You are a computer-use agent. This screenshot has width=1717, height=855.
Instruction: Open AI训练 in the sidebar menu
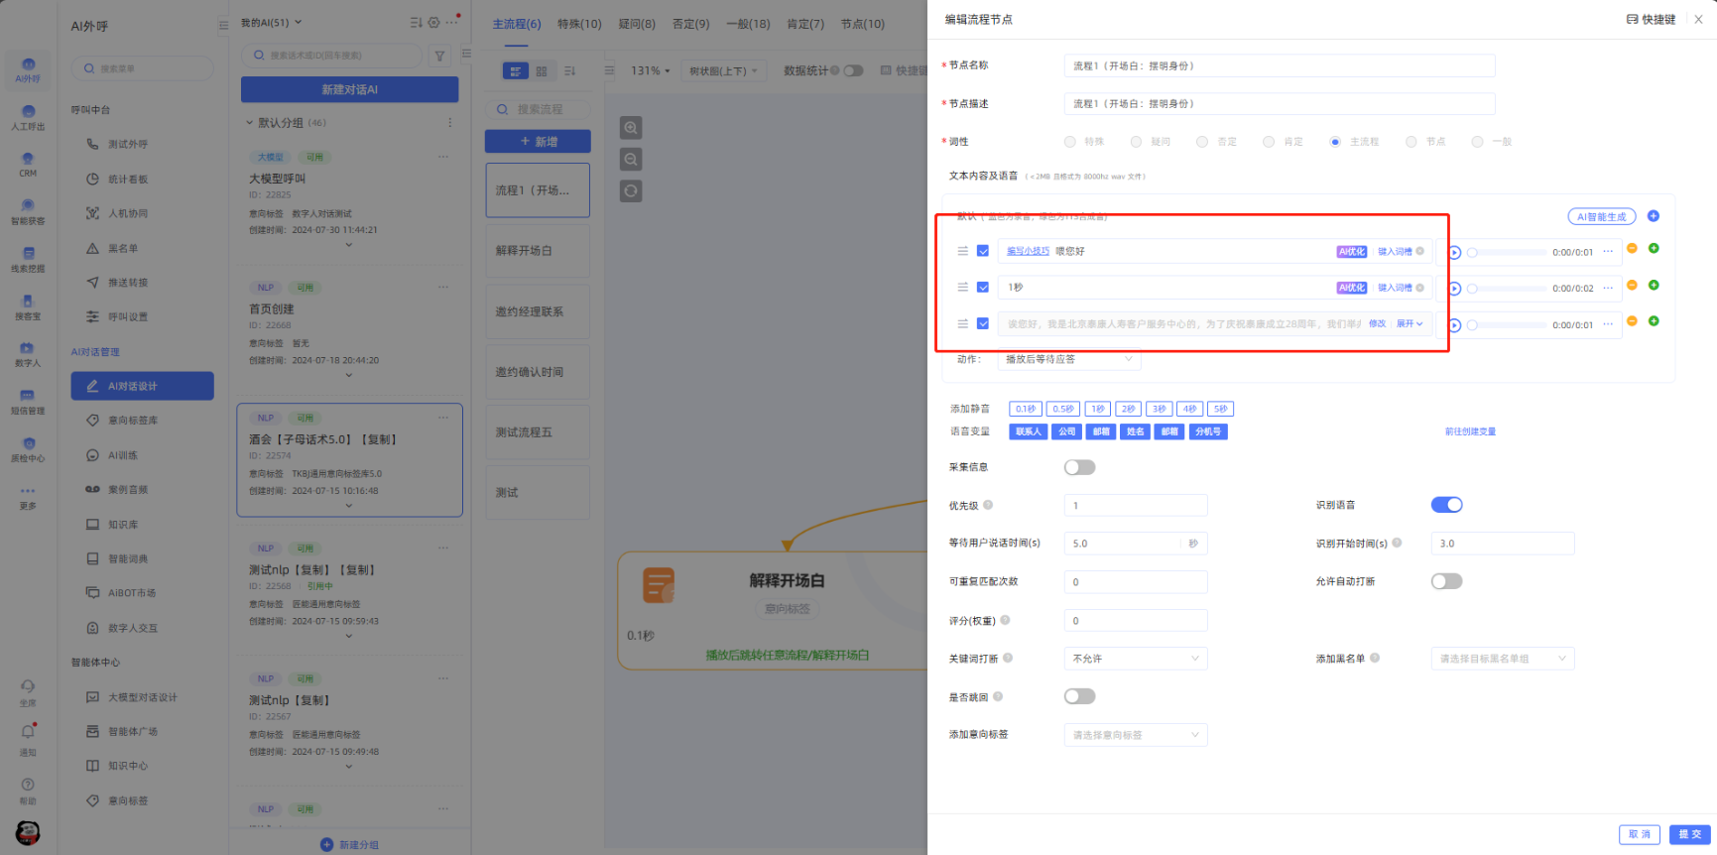click(x=123, y=455)
